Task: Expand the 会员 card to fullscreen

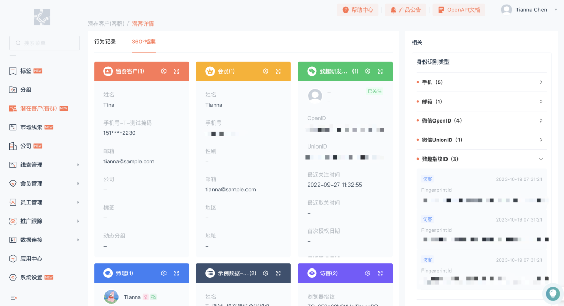Action: tap(278, 71)
